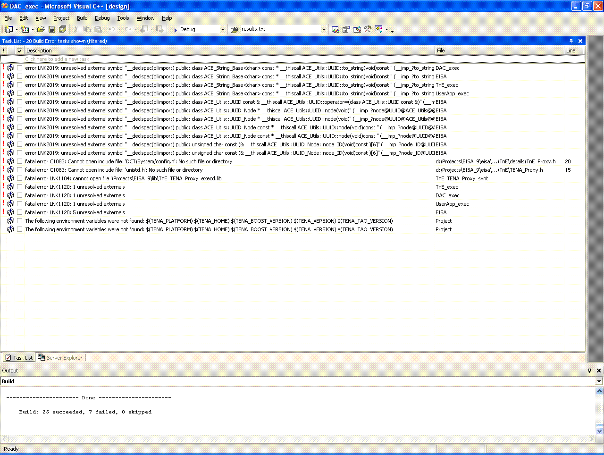Image resolution: width=604 pixels, height=455 pixels.
Task: Click the Save floppy disk icon
Action: point(52,29)
